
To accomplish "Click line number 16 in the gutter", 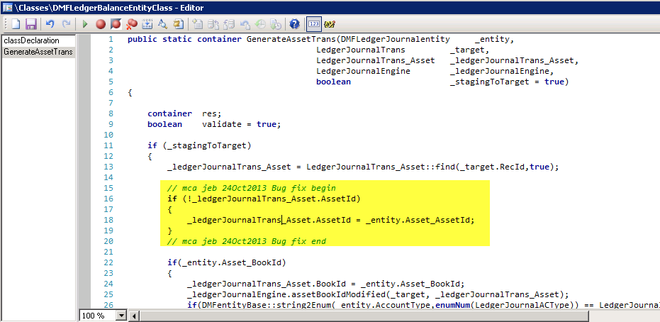I will click(x=108, y=199).
